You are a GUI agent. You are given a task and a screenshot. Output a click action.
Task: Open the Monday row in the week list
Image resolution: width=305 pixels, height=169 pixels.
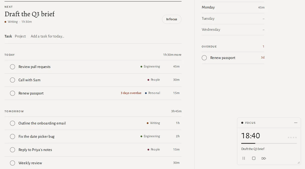(233, 7)
